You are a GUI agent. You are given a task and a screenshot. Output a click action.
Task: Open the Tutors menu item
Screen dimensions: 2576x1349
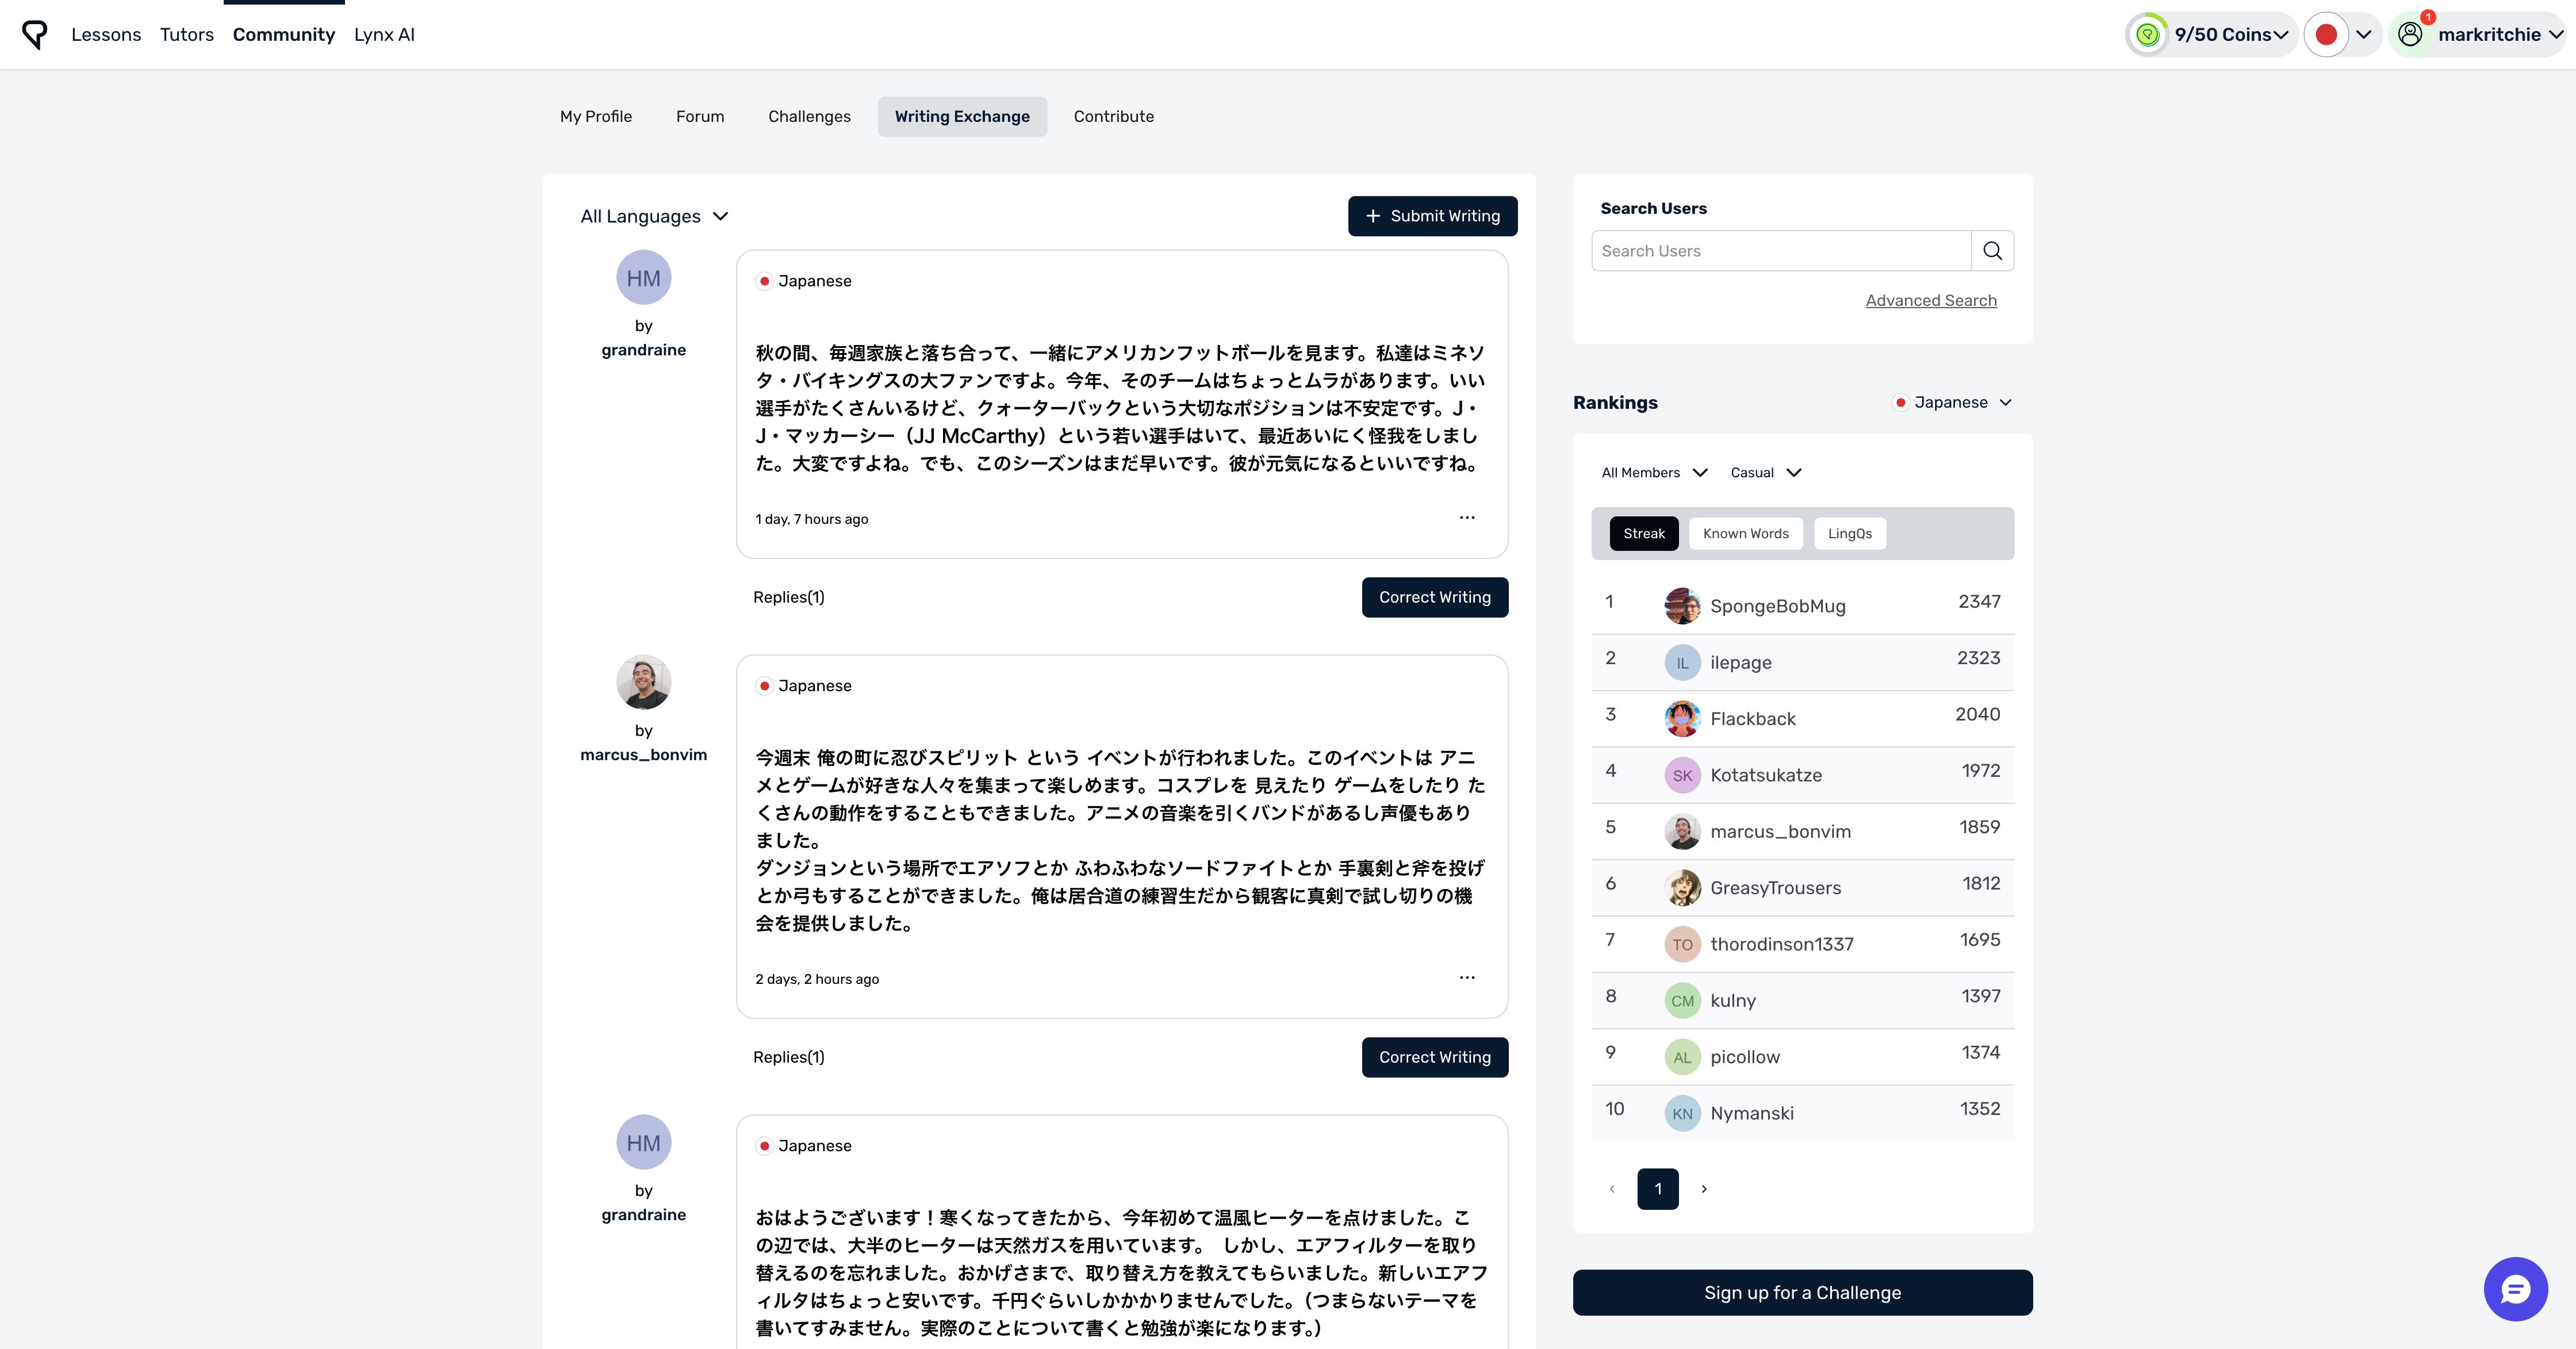point(186,34)
